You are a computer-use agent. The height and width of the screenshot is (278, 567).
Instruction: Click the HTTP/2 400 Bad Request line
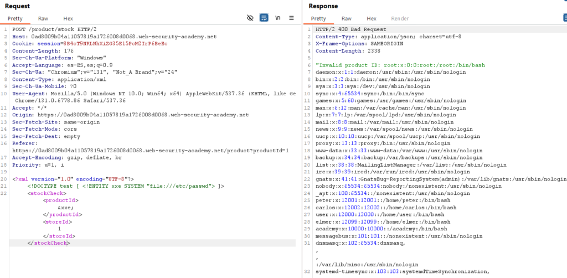pyautogui.click(x=350, y=30)
